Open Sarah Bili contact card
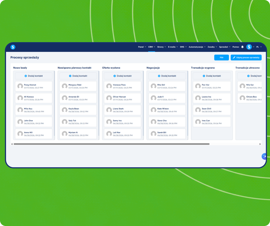 click(x=167, y=134)
